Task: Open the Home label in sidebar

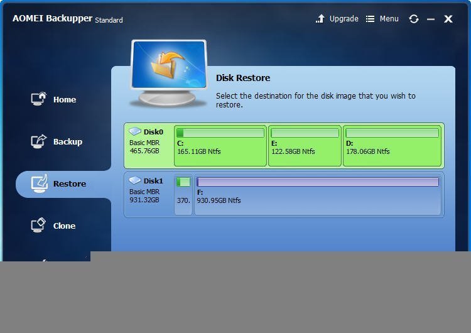Action: (65, 99)
